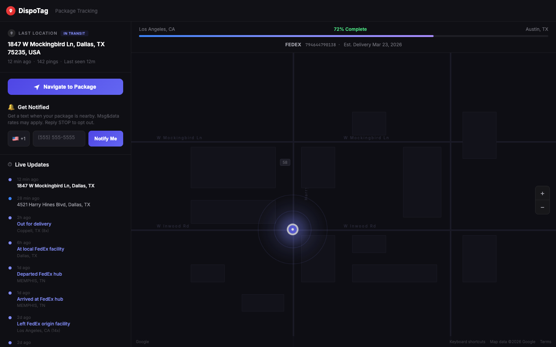Select the Departed FedEx hub timeline dot
556x347 pixels.
[10, 268]
